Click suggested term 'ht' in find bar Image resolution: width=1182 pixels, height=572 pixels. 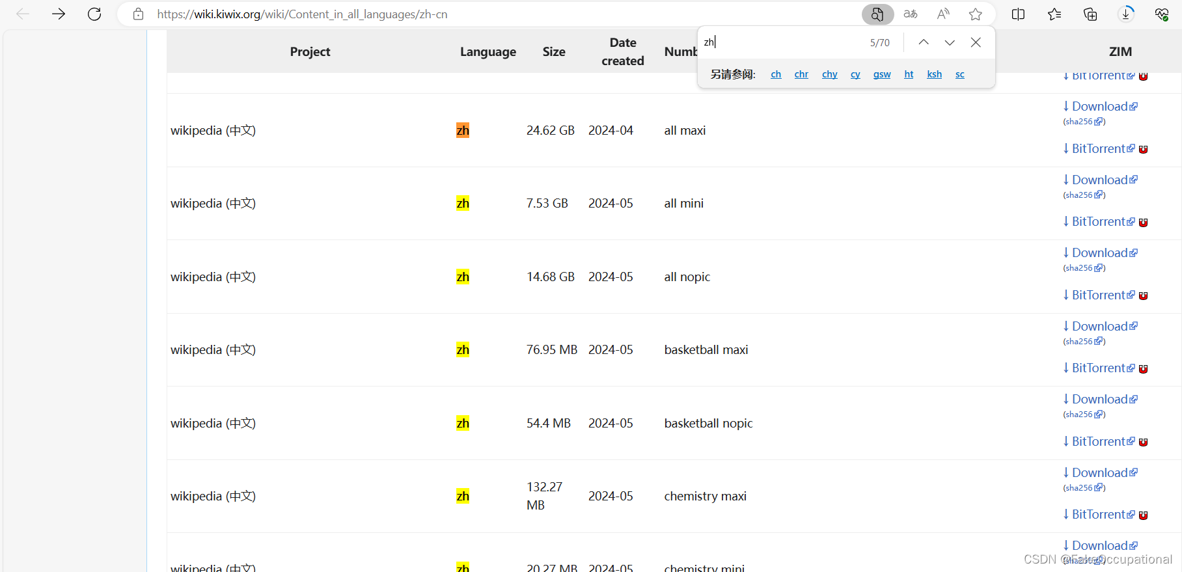(x=909, y=74)
